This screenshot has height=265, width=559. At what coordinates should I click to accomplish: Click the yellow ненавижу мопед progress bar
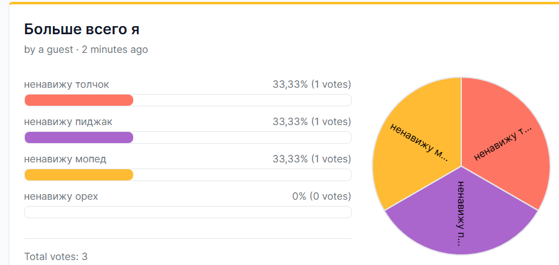coord(188,175)
